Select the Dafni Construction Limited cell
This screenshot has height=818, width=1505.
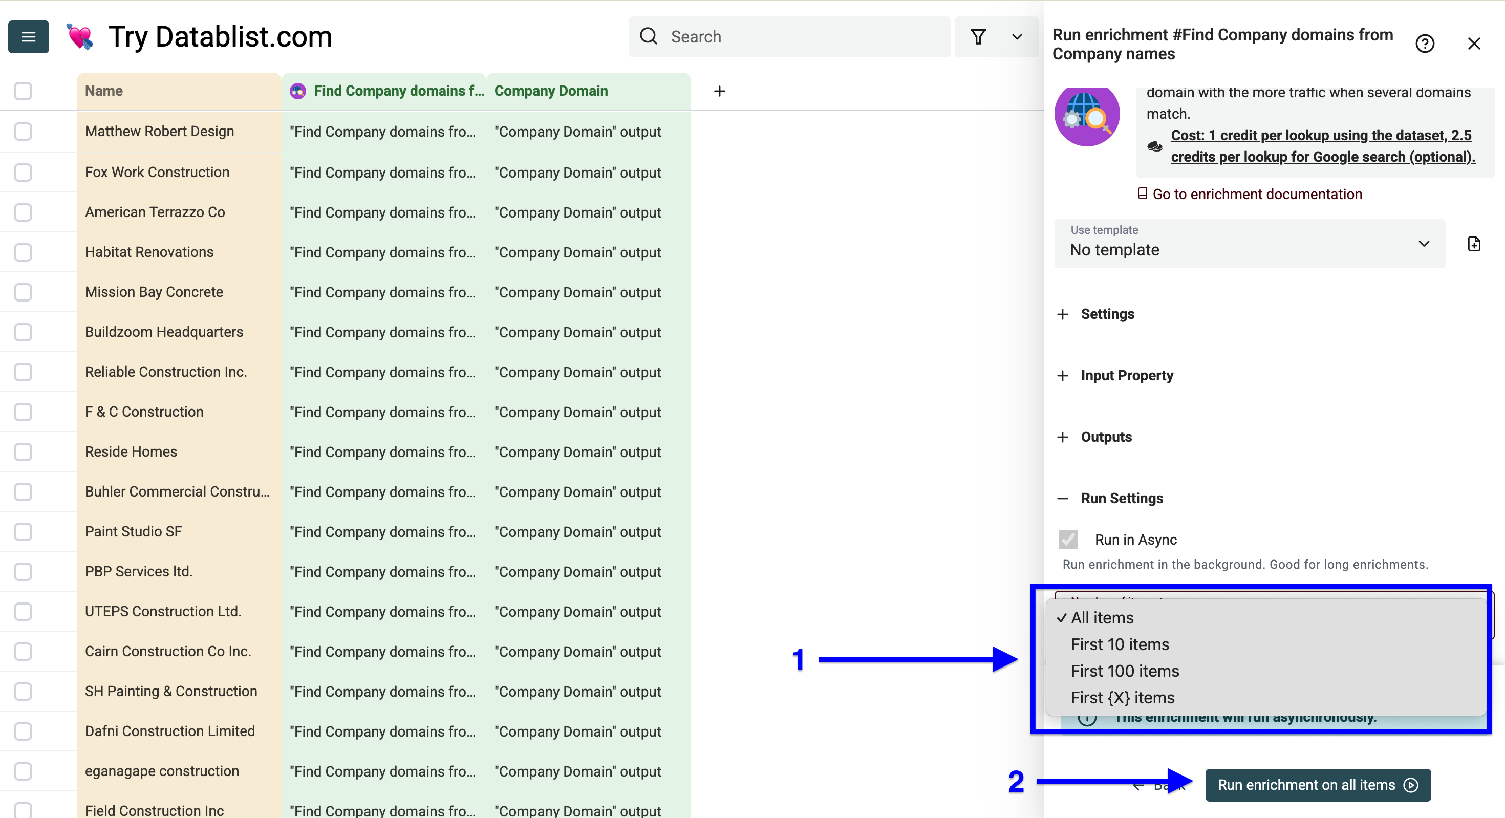tap(179, 731)
